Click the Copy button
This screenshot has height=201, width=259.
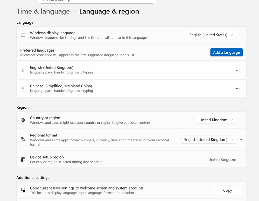[227, 190]
